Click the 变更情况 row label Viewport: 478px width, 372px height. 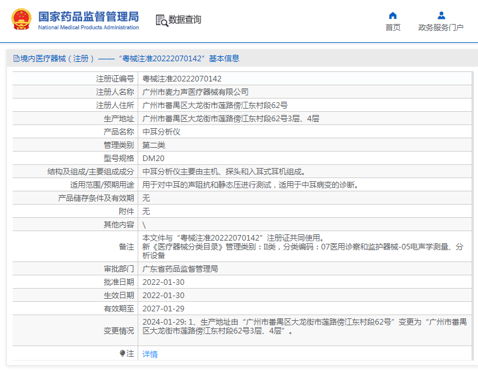point(119,330)
